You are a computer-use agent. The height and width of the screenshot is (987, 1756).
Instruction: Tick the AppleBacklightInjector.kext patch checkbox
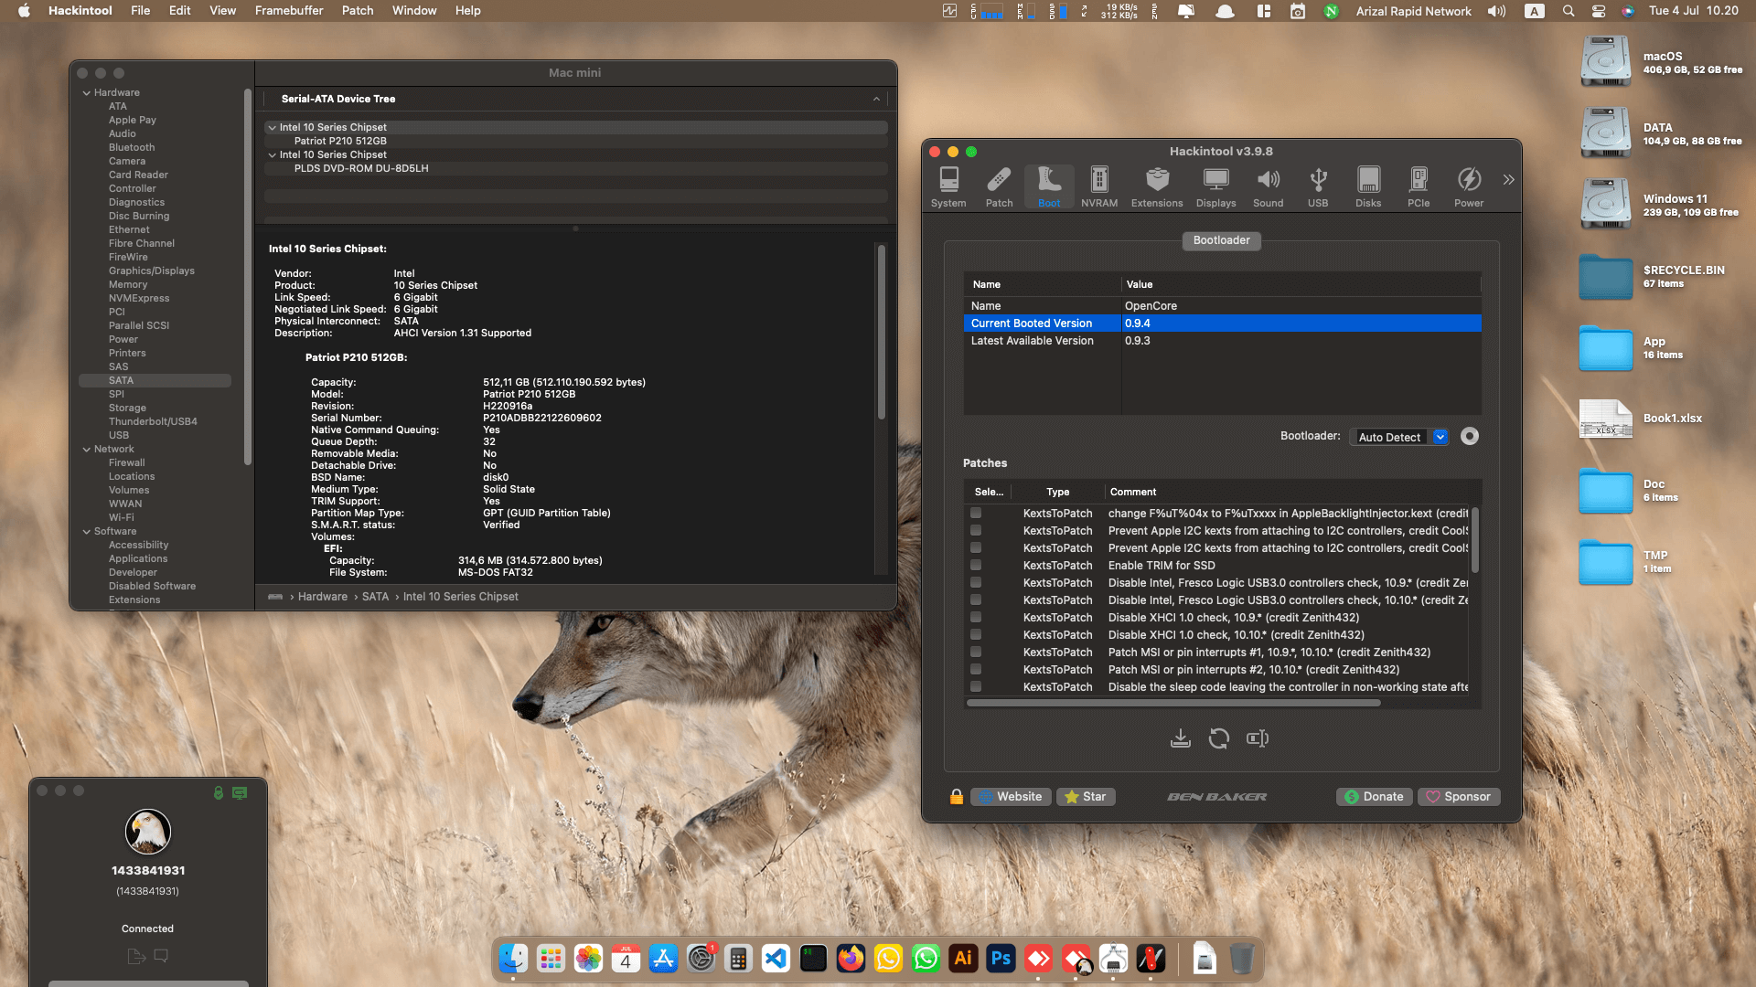(x=976, y=514)
